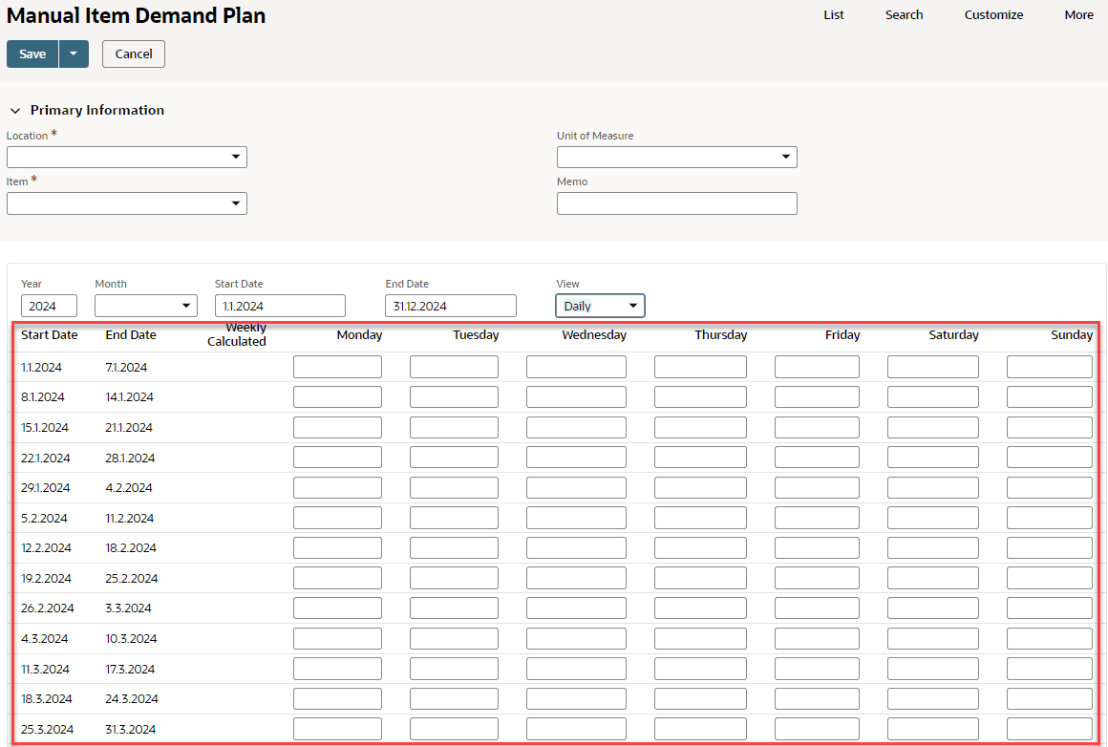This screenshot has height=747, width=1108.
Task: Click the Year field showing 2024
Action: coord(49,306)
